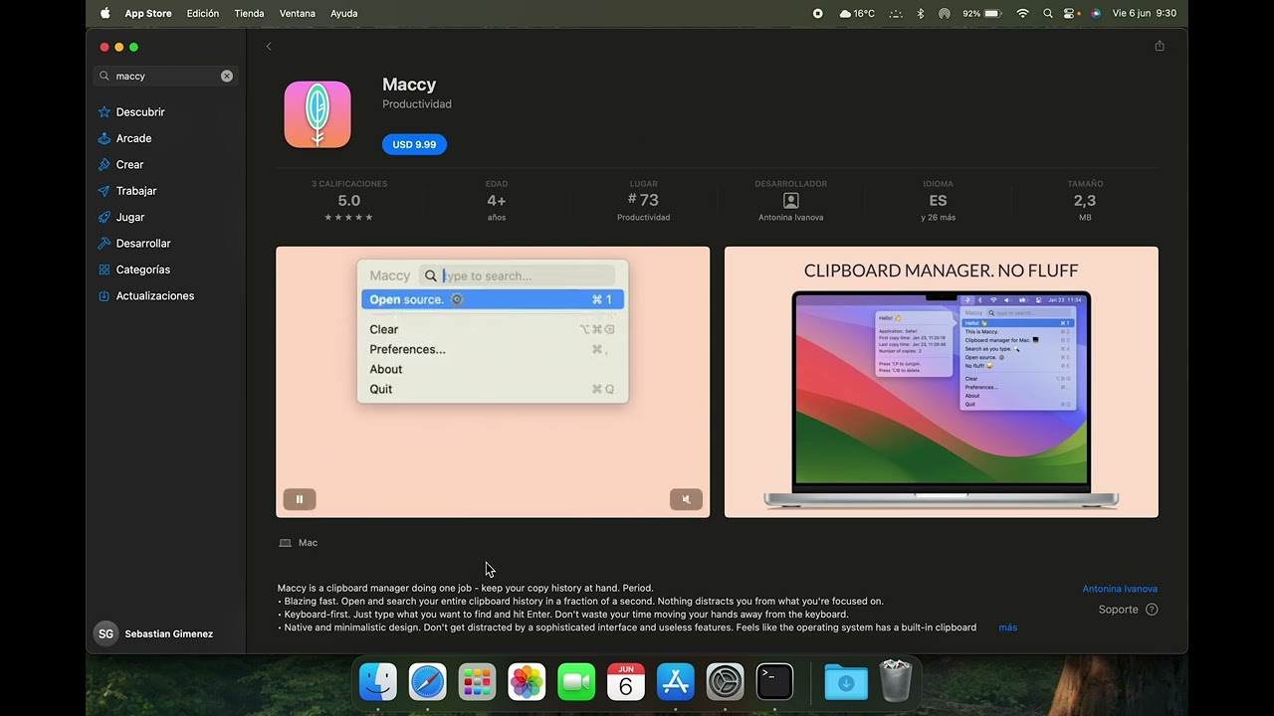Open System Settings from the Dock

coord(726,682)
